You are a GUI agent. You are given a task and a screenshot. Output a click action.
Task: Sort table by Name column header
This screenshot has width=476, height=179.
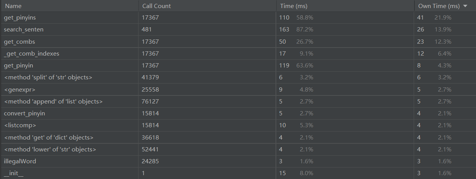(13, 6)
